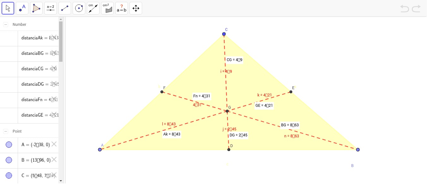Select the distanciaGE entry text

[40, 115]
